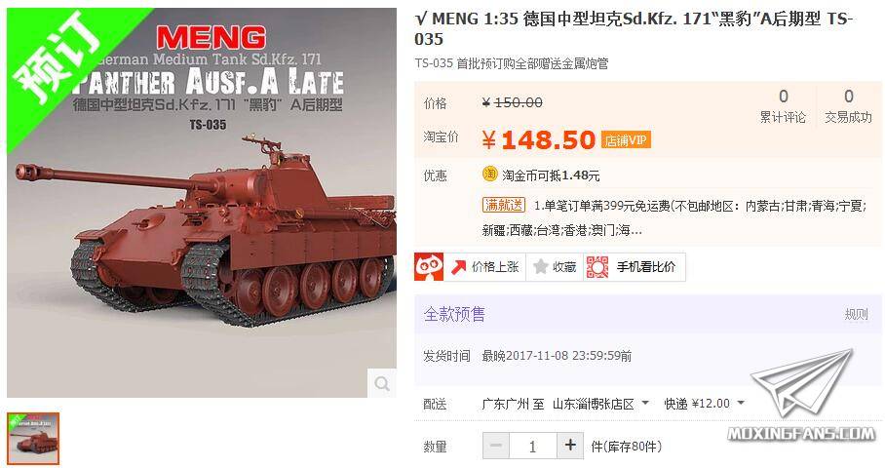The image size is (885, 468).
Task: Select the tank product thumbnail below main image
Action: [x=33, y=439]
